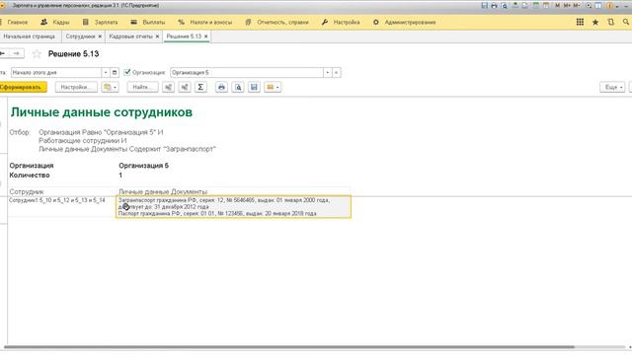Click the M+ memory add button

pos(567,6)
